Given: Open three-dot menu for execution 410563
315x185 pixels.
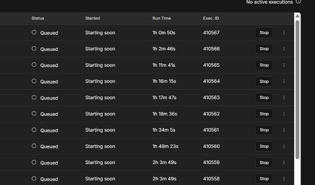Looking at the screenshot, I should tap(284, 98).
